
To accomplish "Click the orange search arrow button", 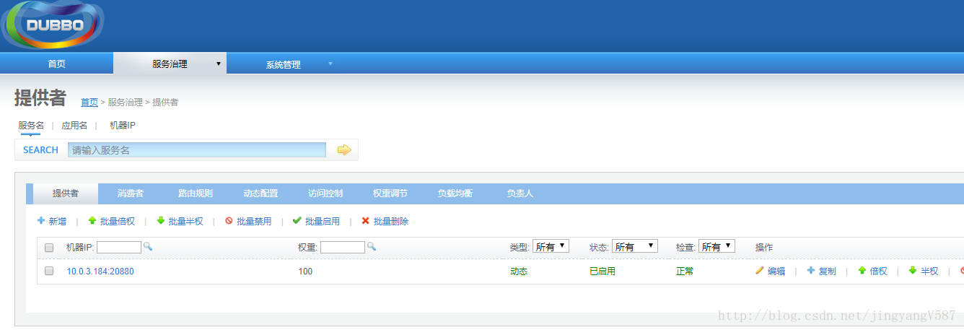I will pos(344,149).
